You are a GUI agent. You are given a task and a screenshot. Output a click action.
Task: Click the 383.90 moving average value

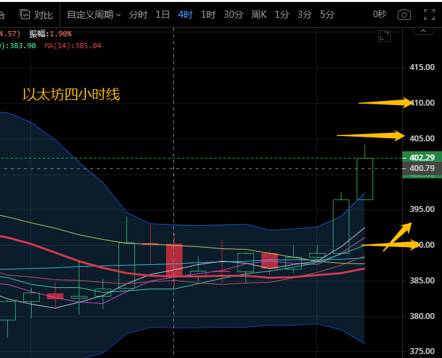coord(22,46)
